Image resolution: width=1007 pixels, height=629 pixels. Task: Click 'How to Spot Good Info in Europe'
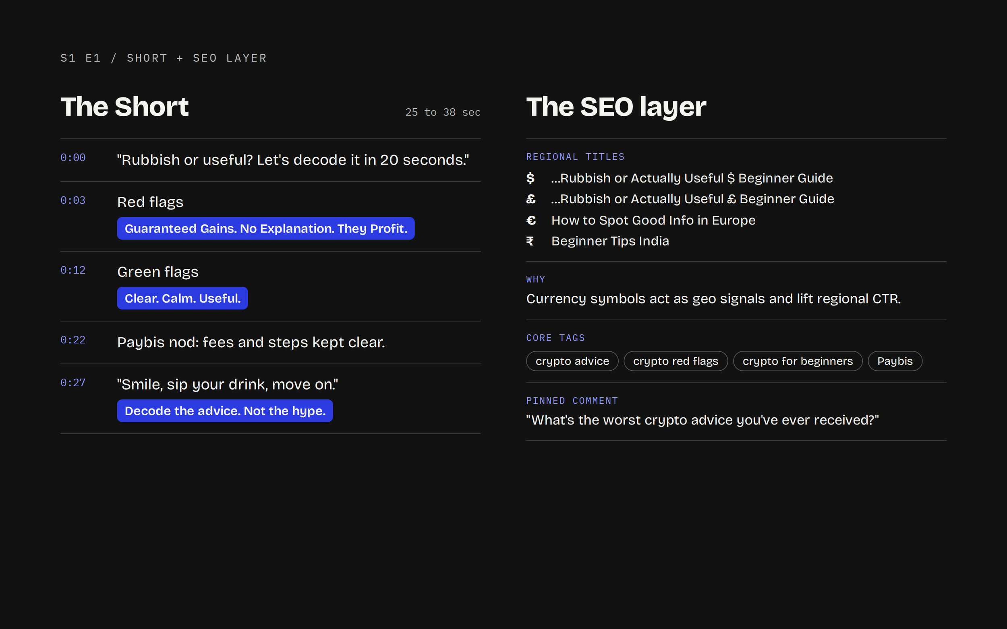[654, 220]
